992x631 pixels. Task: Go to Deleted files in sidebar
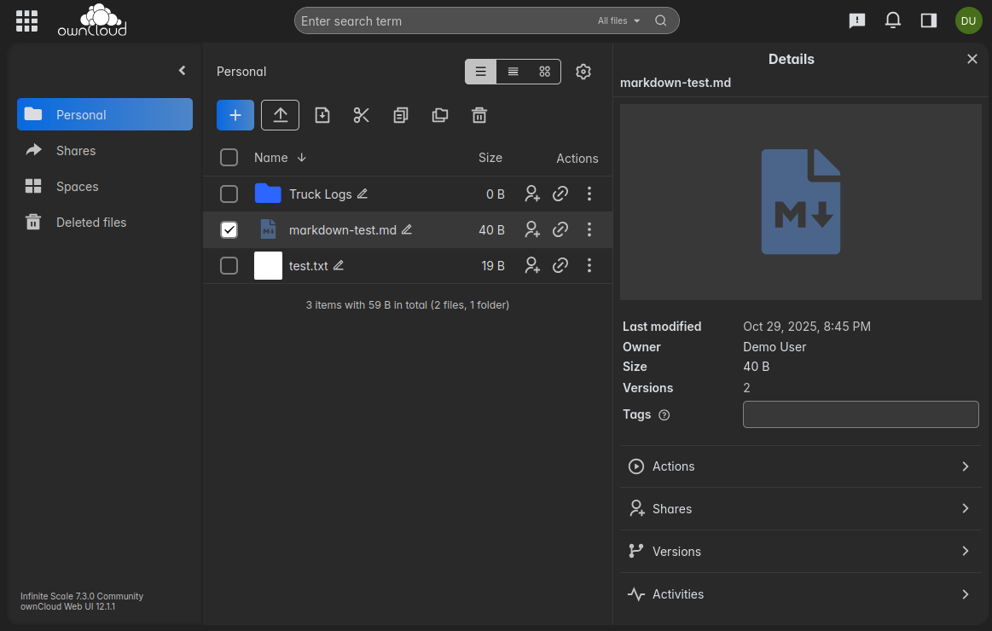point(90,223)
